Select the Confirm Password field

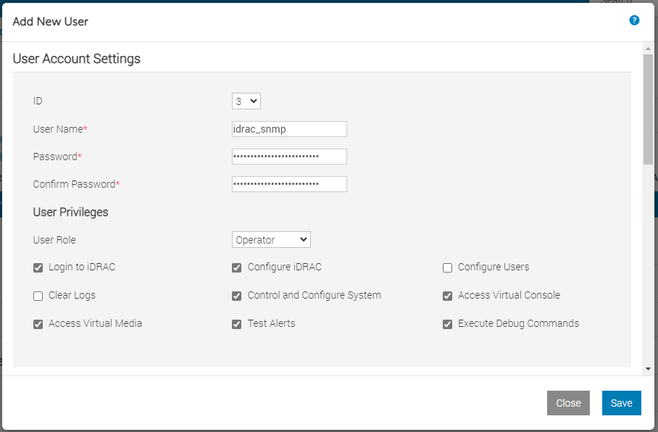point(290,184)
